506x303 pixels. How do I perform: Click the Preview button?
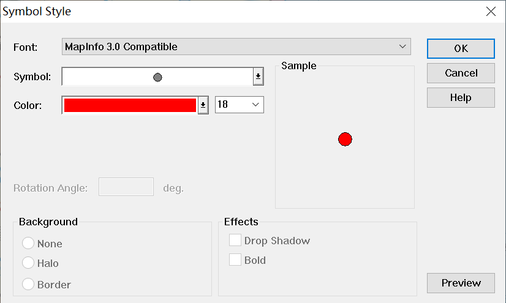click(461, 283)
